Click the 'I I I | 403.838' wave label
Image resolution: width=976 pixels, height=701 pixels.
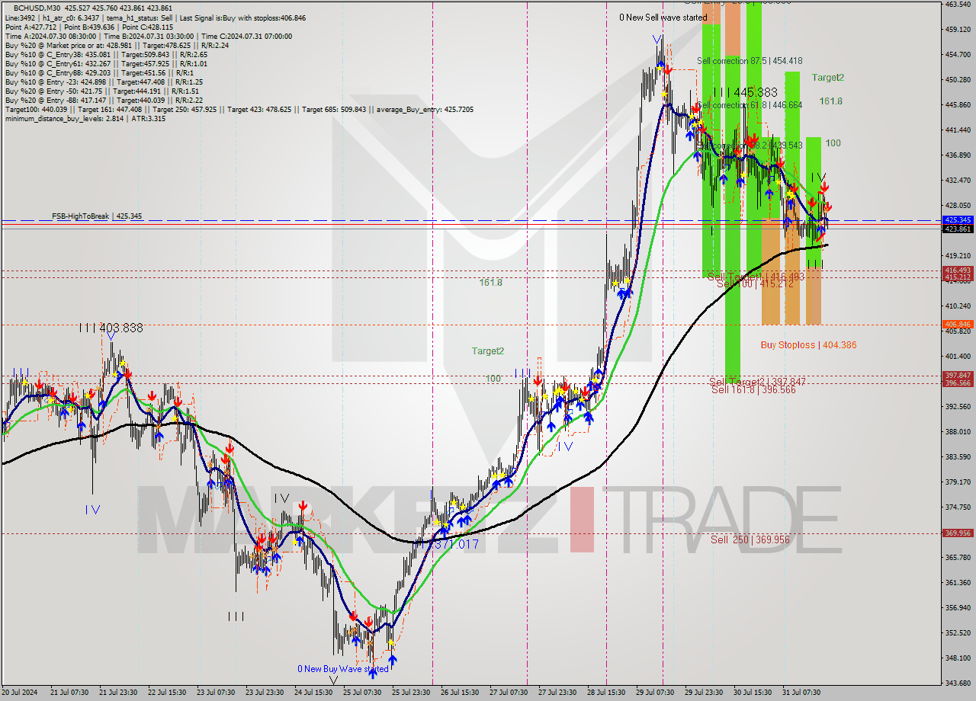click(111, 328)
